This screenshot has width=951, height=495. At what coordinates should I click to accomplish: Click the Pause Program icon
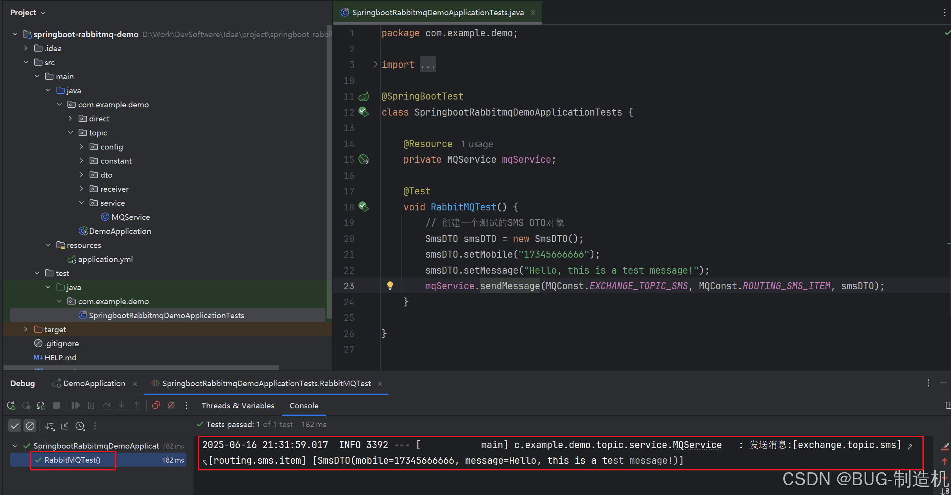tap(91, 406)
